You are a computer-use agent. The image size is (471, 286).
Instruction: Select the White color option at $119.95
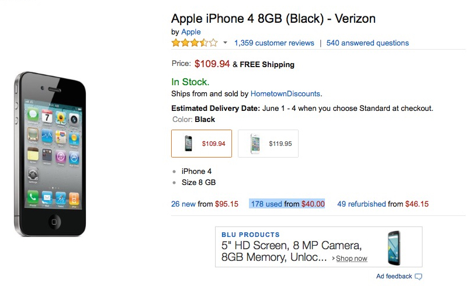[x=268, y=144]
